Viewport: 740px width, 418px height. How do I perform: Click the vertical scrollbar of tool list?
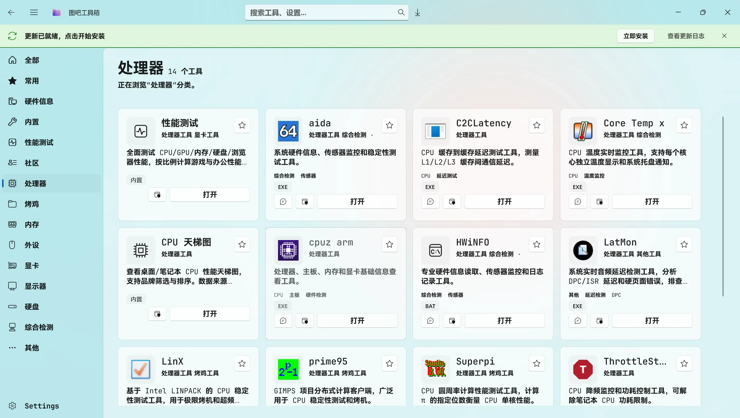(723, 206)
